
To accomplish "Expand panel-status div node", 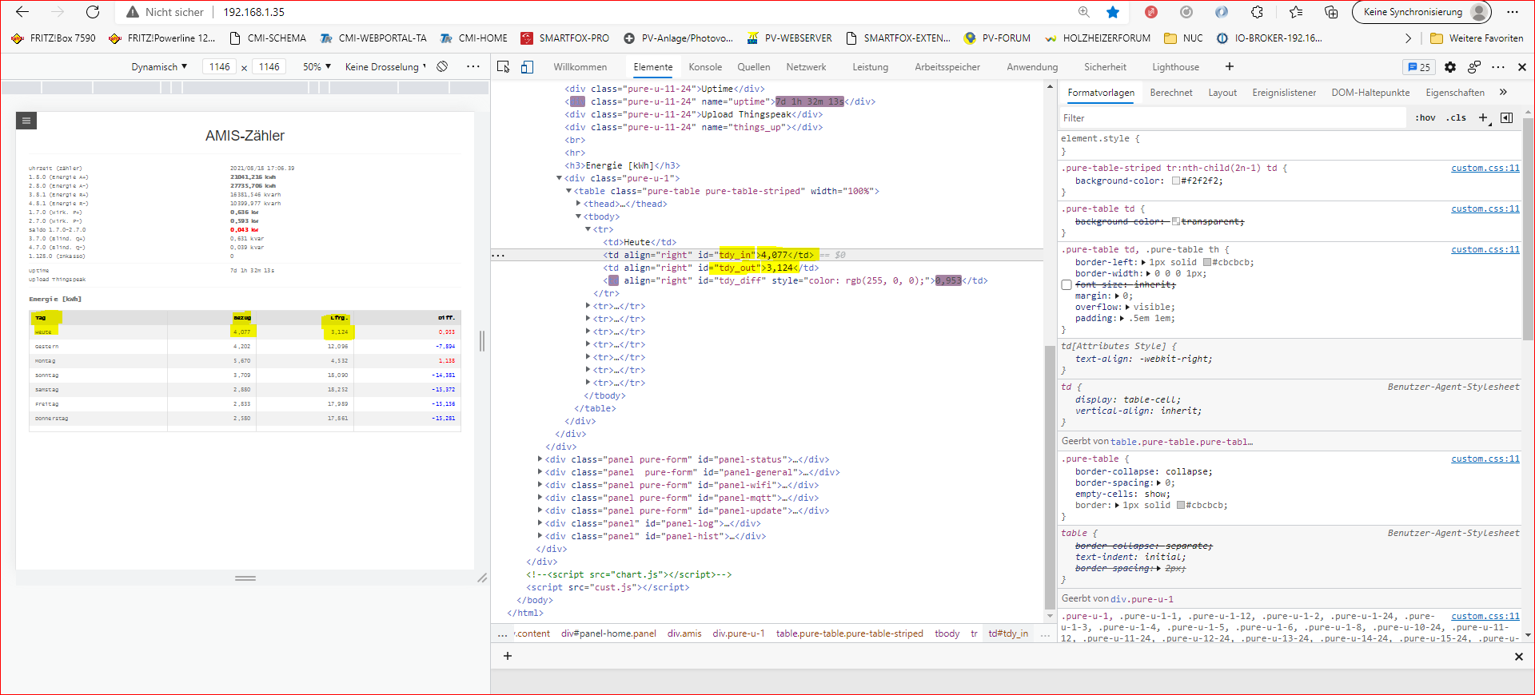I will (540, 459).
